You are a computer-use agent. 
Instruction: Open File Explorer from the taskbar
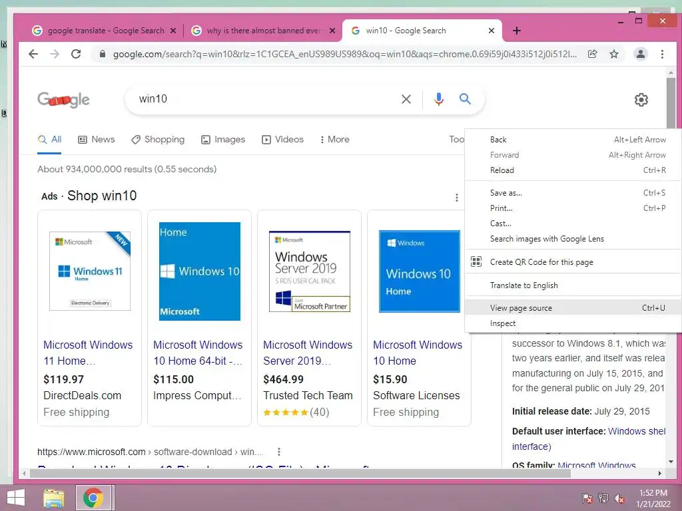tap(53, 498)
